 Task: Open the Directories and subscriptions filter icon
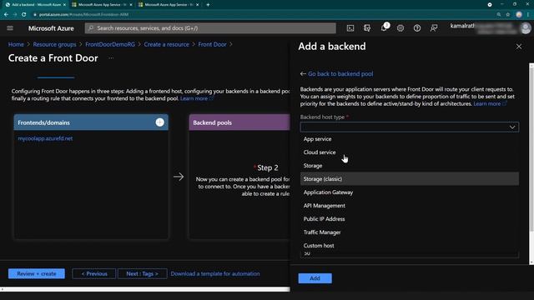[367, 28]
